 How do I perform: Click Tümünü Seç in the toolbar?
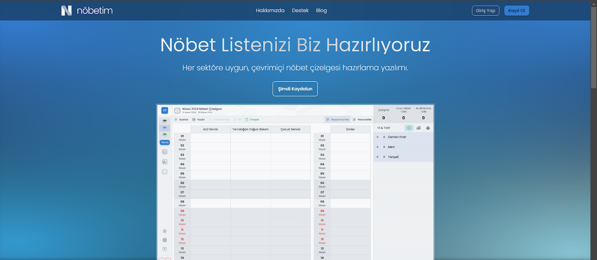point(219,120)
